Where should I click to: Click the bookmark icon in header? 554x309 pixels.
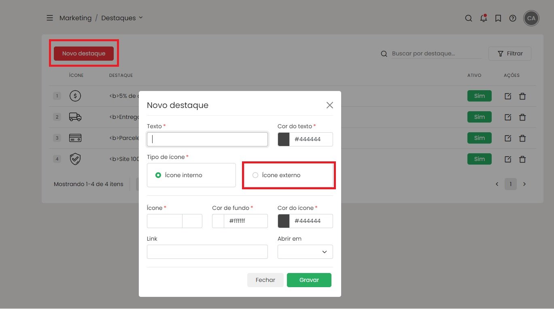[x=498, y=18]
